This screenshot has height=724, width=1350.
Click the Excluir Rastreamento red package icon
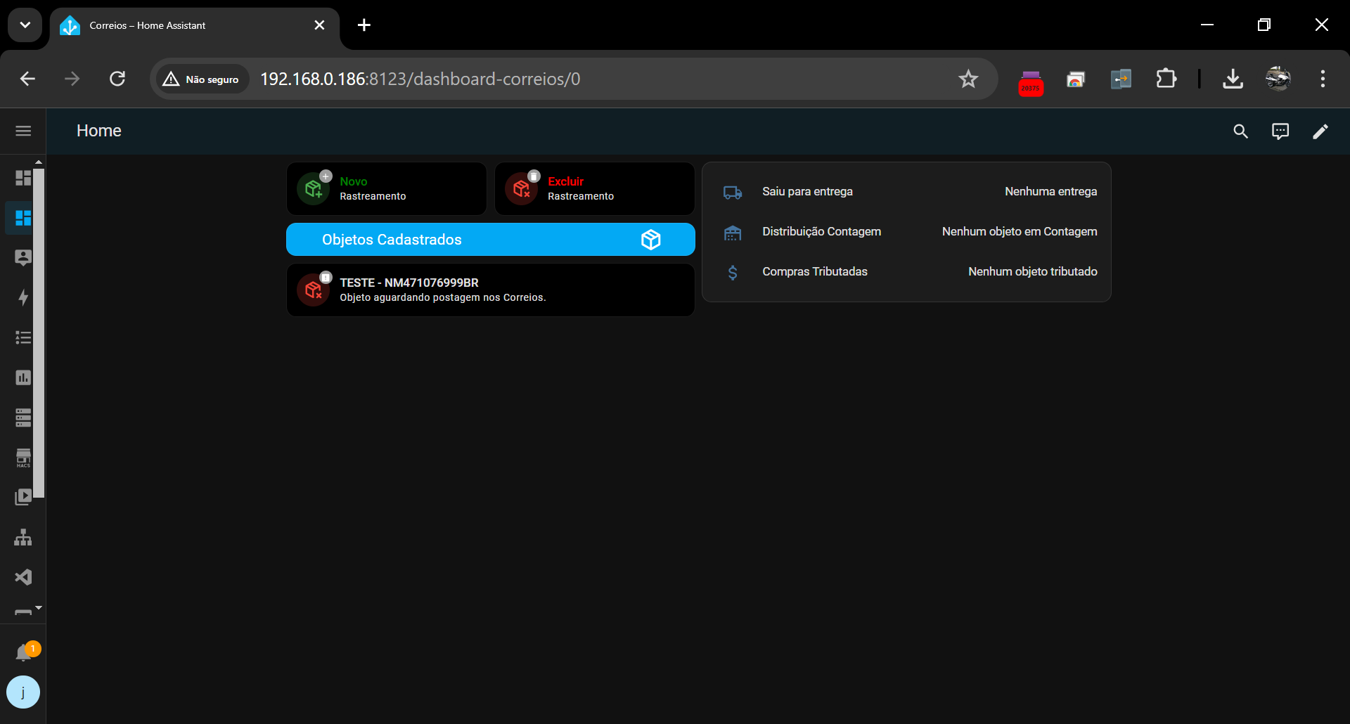tap(522, 188)
